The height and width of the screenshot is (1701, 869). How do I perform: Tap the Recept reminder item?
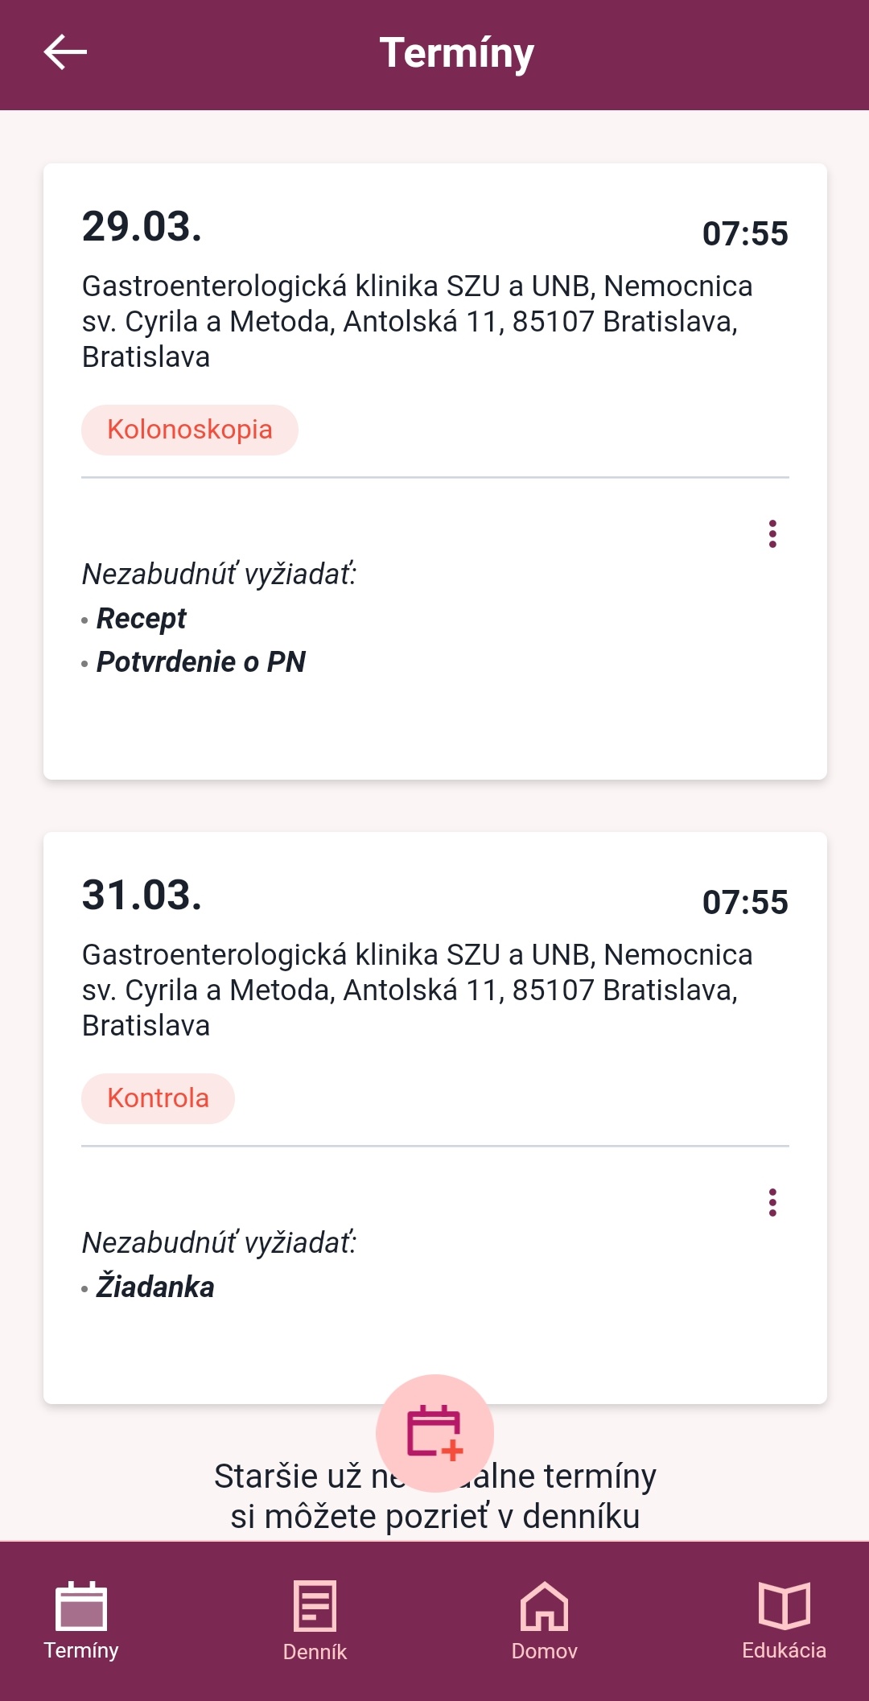(x=142, y=619)
